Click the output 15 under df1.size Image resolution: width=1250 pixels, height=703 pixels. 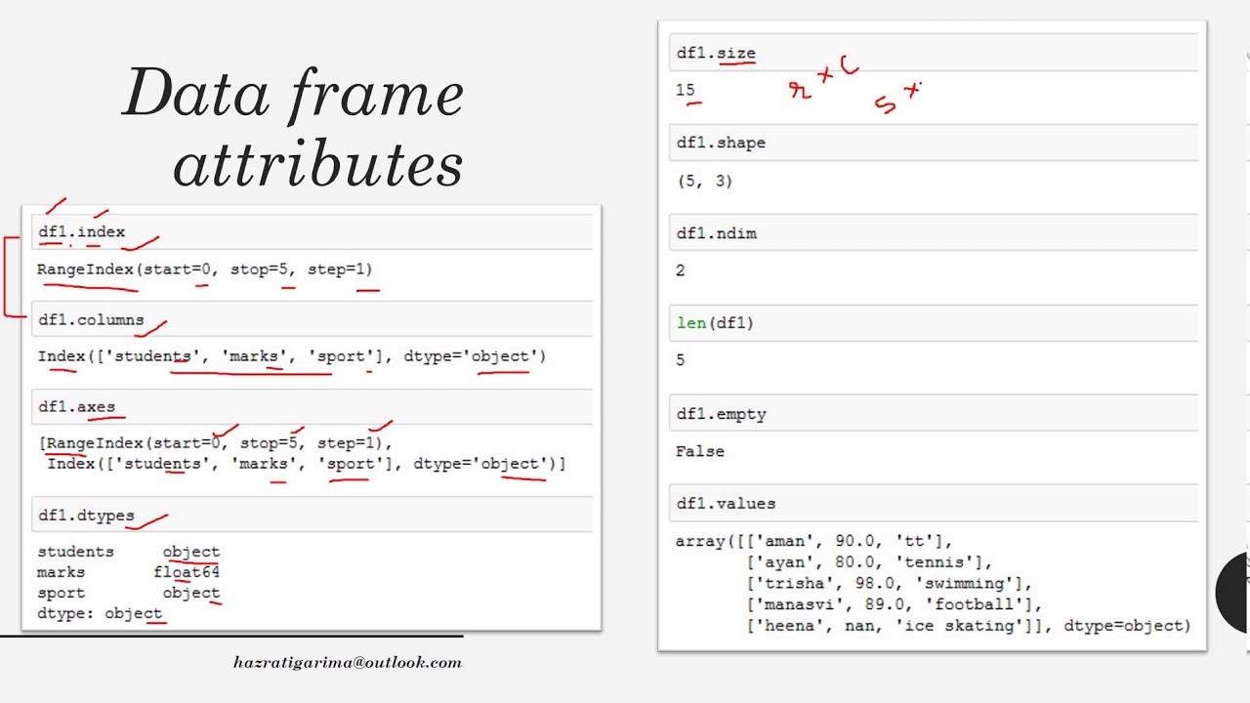686,90
